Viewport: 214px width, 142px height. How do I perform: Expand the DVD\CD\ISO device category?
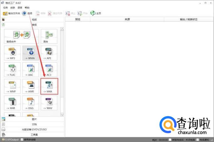tap(34, 129)
